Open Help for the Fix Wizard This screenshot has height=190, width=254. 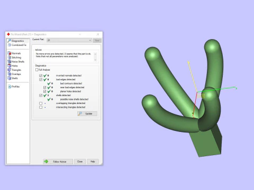coord(93,161)
